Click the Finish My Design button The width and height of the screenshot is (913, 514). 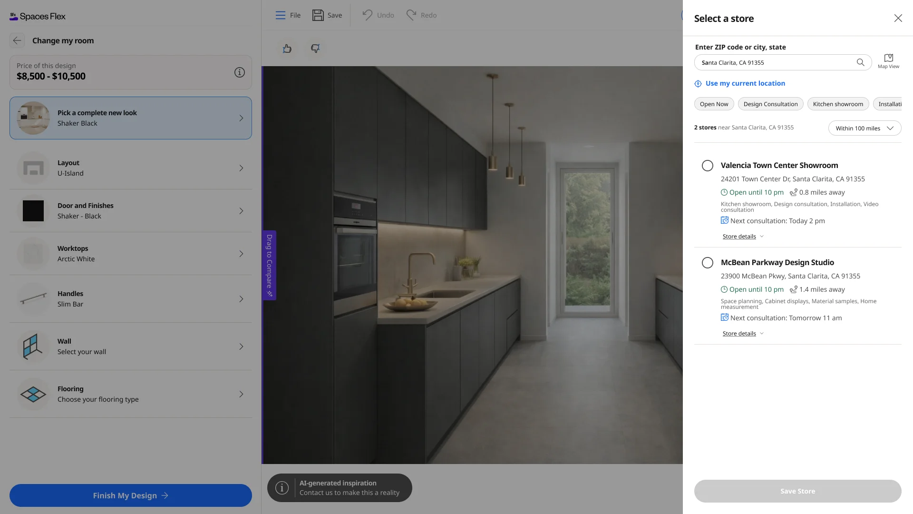131,495
